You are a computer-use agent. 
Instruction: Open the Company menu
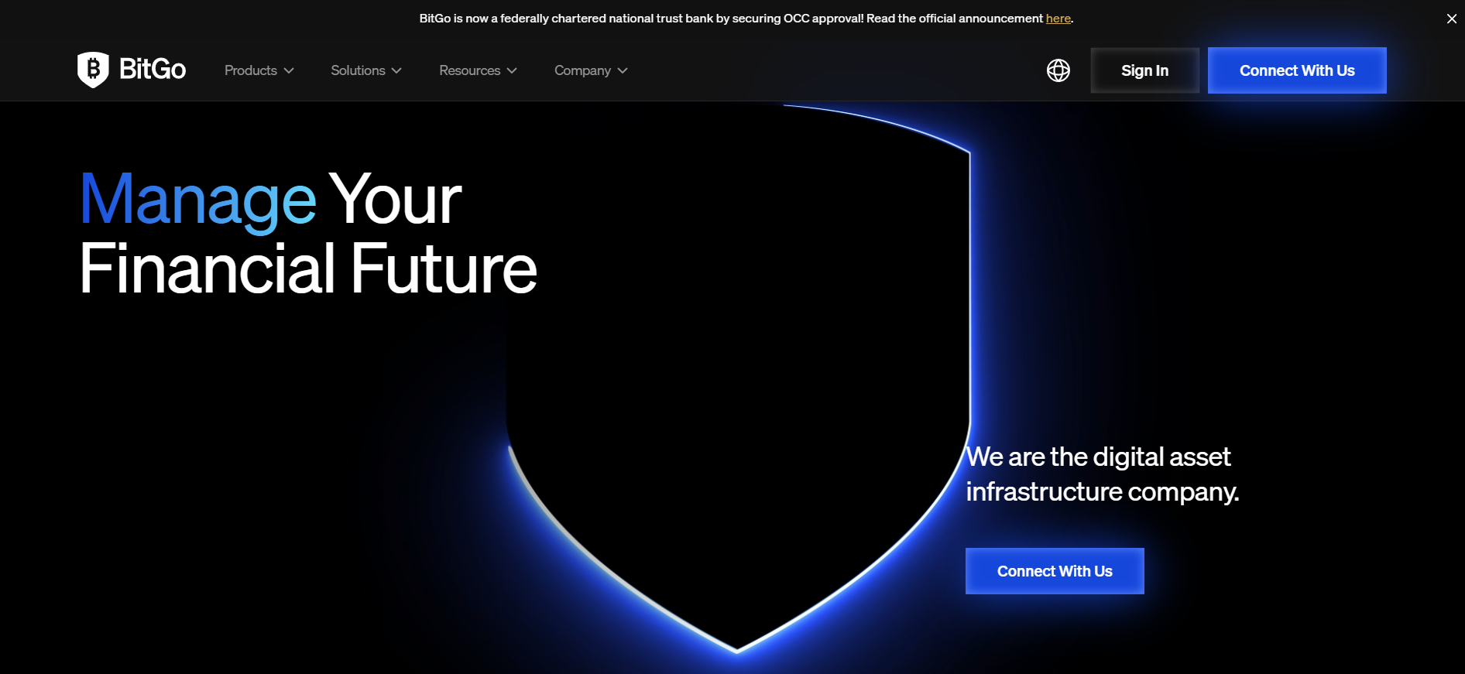coord(582,70)
